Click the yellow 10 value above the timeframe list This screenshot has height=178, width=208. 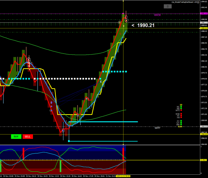click(181, 105)
